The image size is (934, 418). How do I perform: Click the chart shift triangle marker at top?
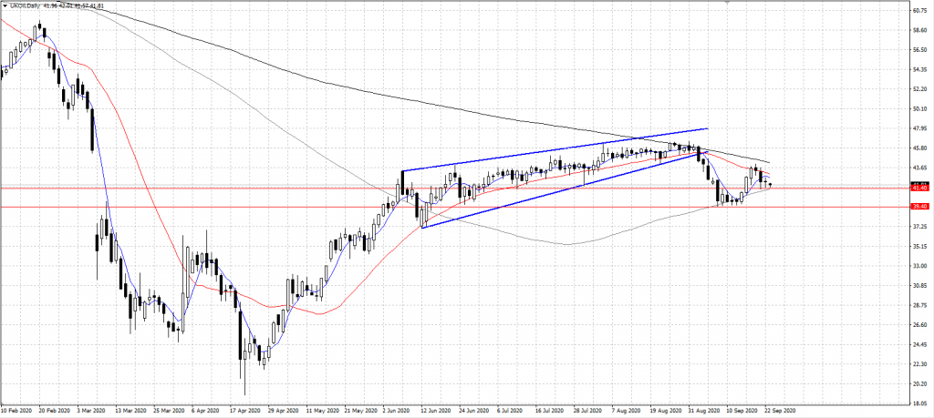coord(726,3)
